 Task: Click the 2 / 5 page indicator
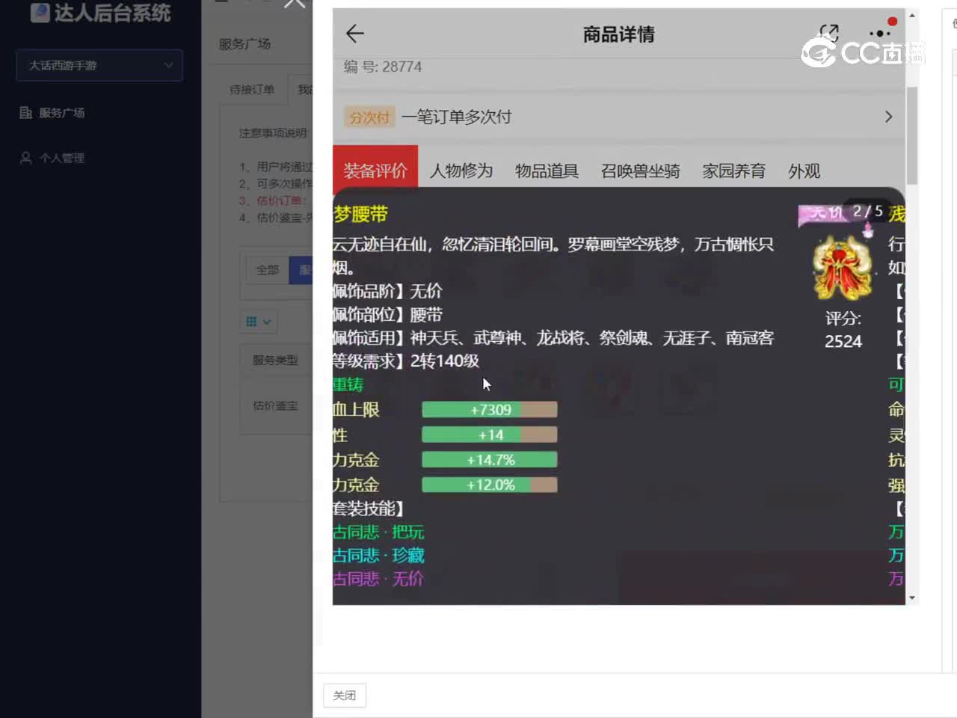tap(867, 212)
